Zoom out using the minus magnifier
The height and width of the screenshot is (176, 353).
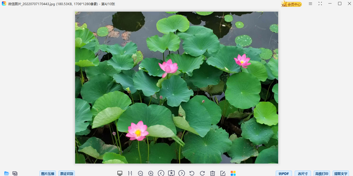click(x=140, y=173)
